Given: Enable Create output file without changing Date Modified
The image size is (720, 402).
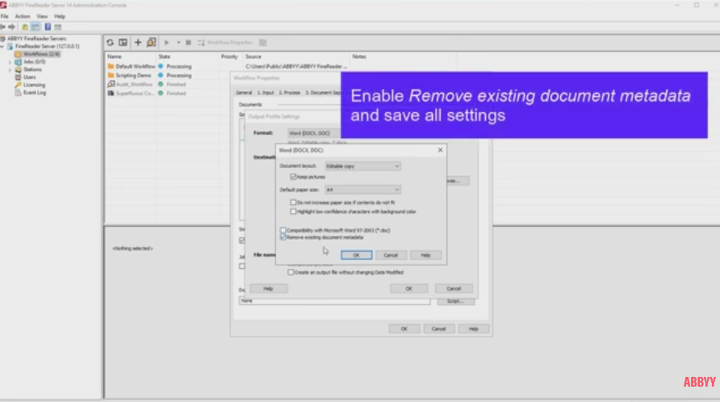Looking at the screenshot, I should pos(291,273).
